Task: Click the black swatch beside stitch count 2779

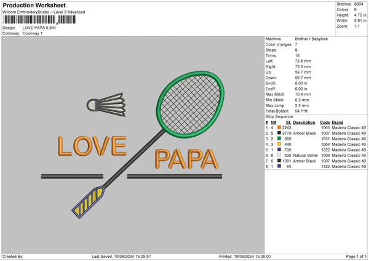Action: 279,133
